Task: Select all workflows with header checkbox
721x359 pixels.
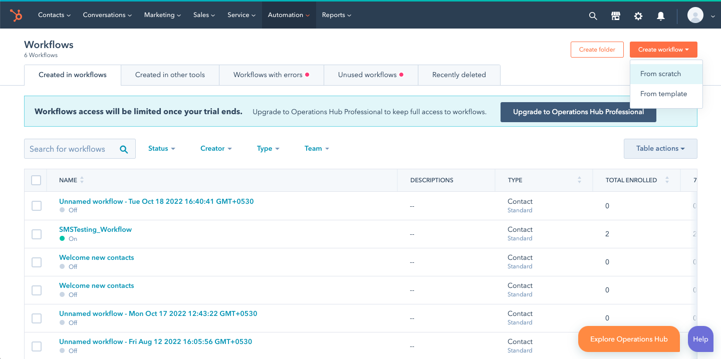Action: tap(36, 180)
